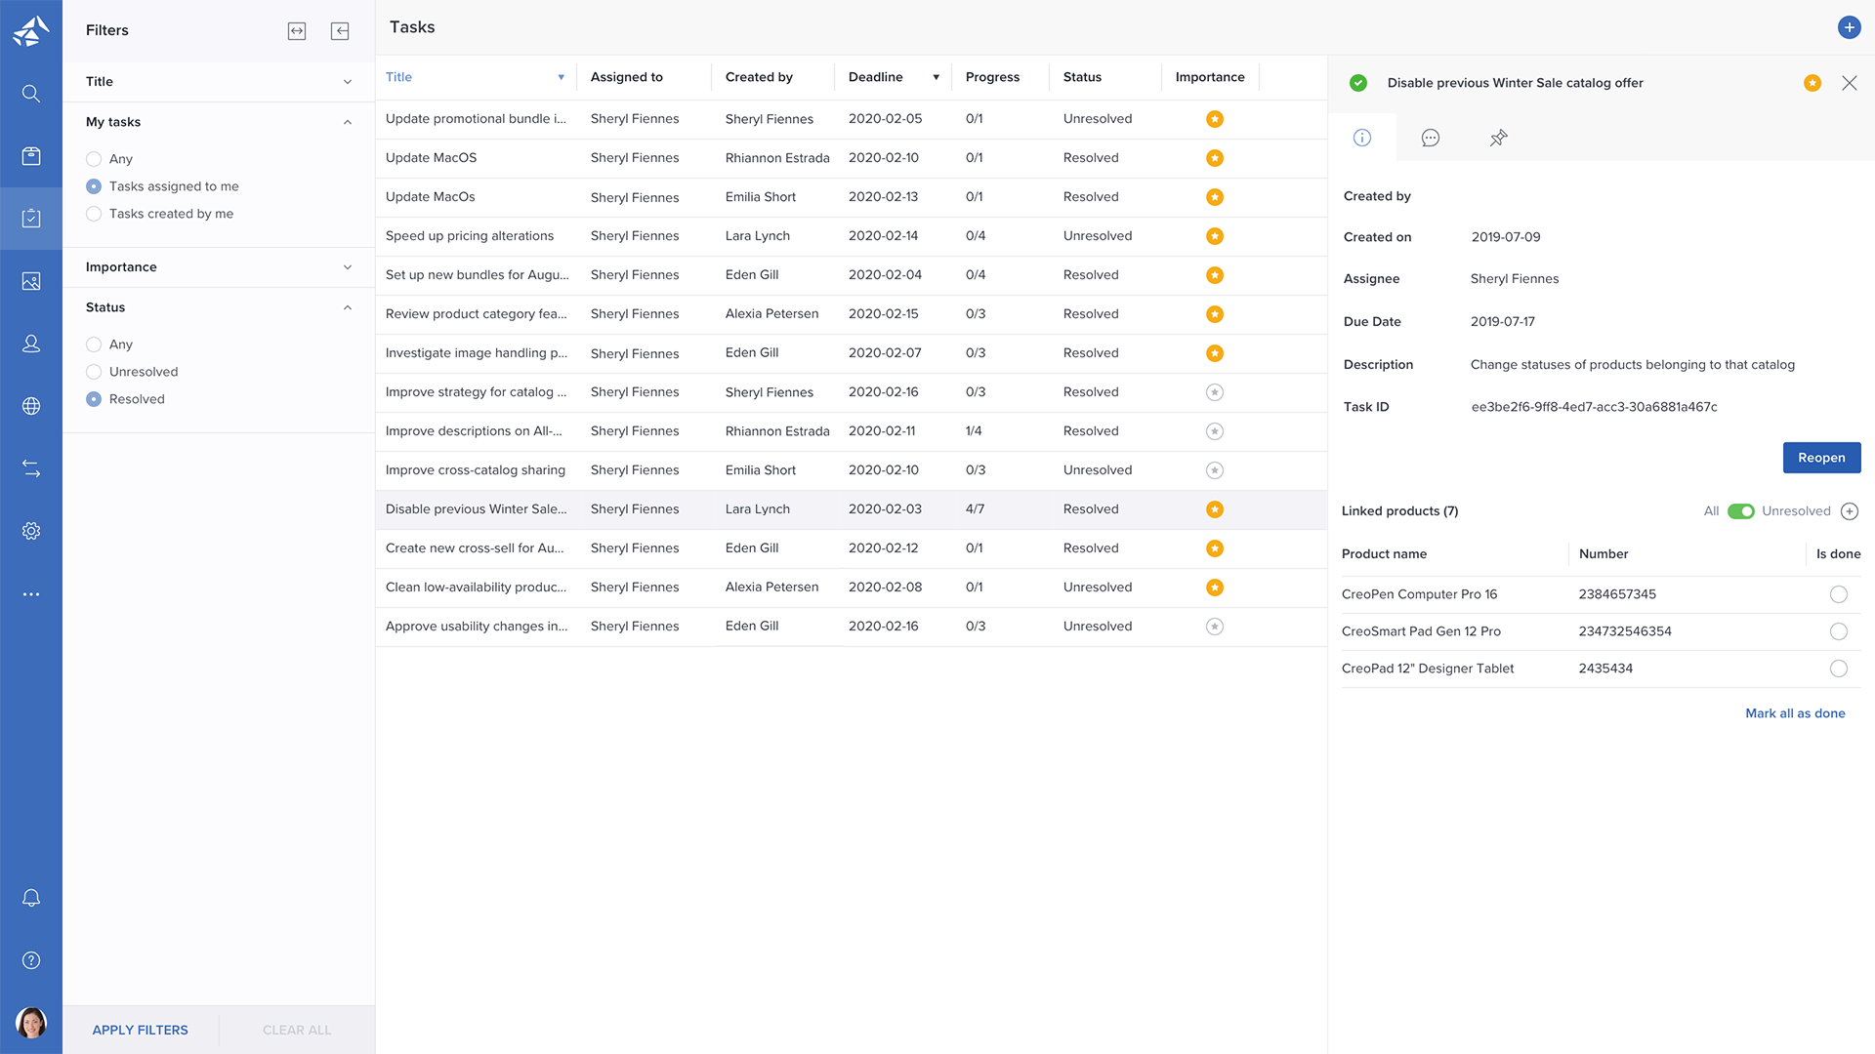
Task: Click the blue plus add task icon
Action: [1849, 27]
